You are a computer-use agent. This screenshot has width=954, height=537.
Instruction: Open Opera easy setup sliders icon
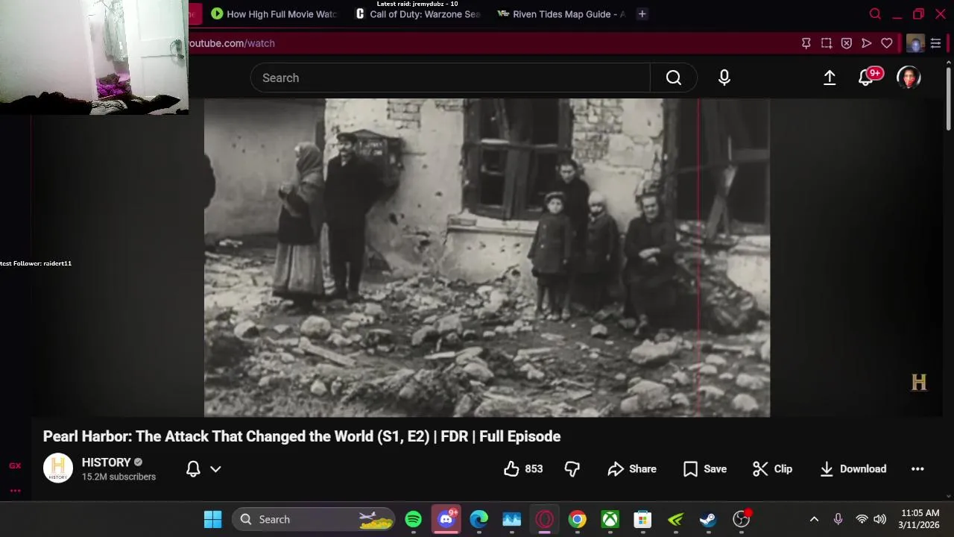coord(936,43)
